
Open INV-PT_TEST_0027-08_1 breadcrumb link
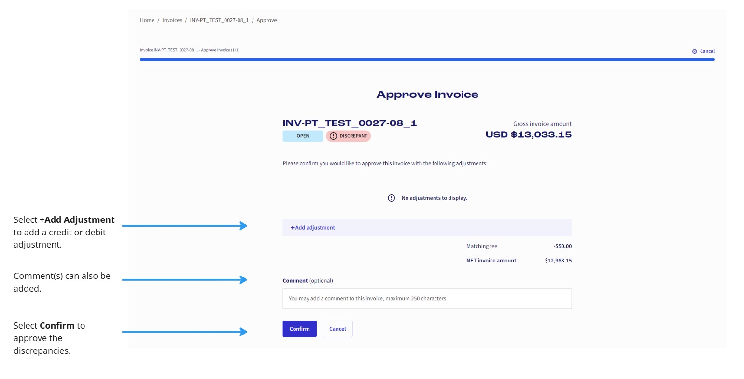tap(219, 20)
